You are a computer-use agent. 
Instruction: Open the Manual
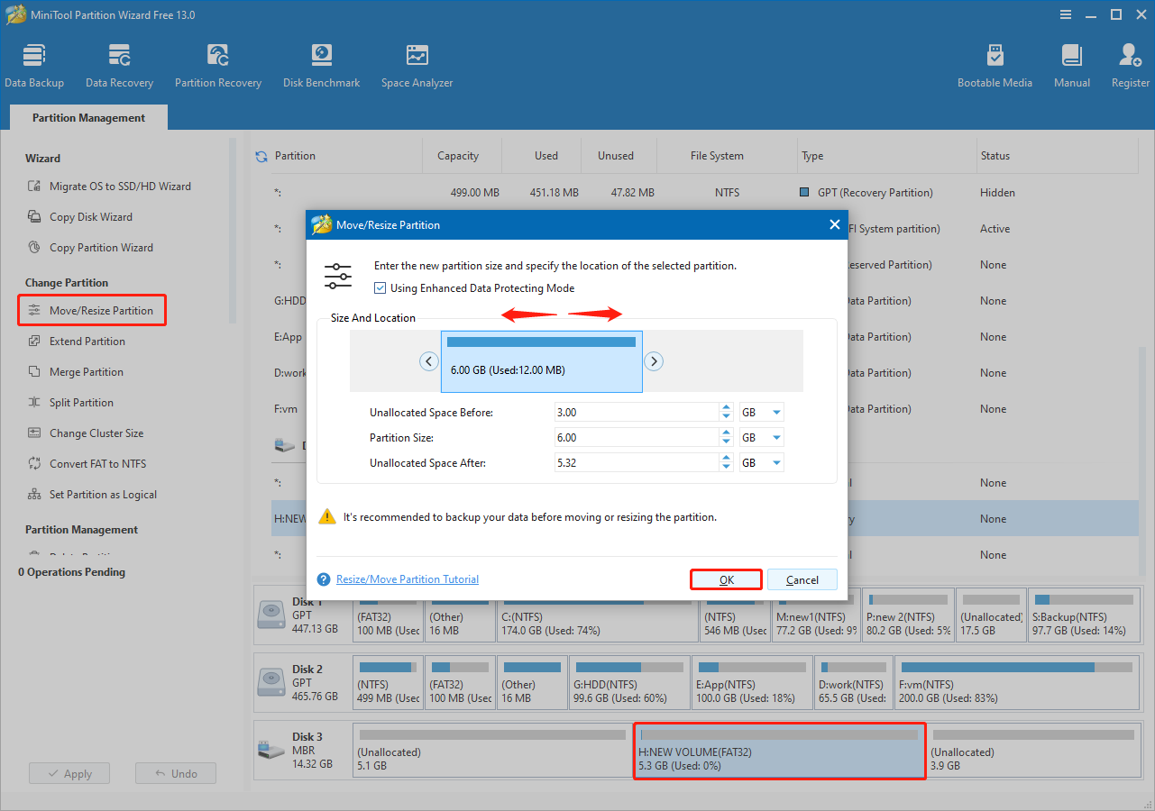(x=1071, y=63)
